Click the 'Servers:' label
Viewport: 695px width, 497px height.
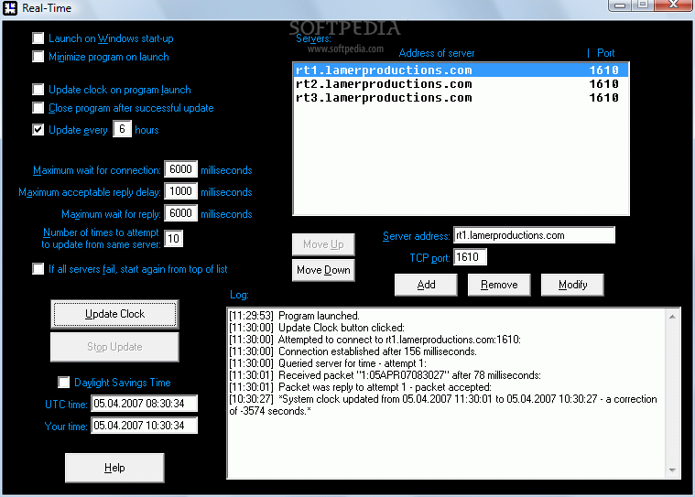(x=313, y=38)
